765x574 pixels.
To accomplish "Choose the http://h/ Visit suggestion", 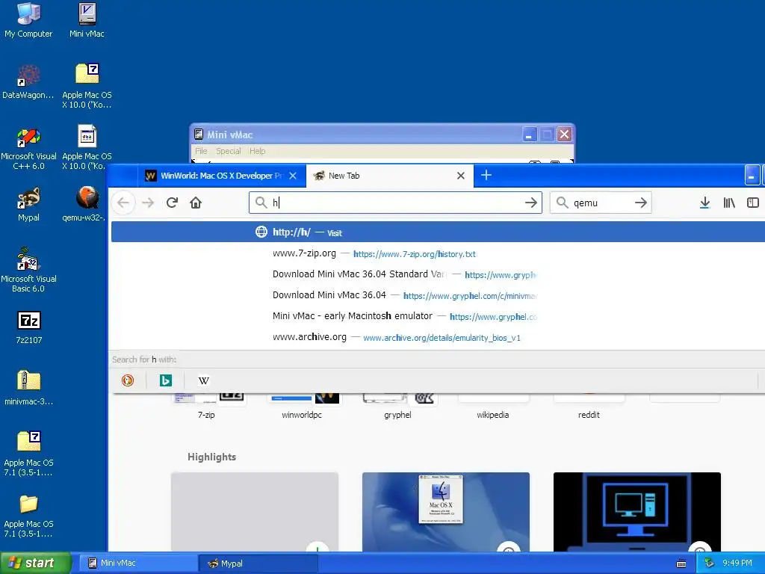I will pyautogui.click(x=438, y=232).
